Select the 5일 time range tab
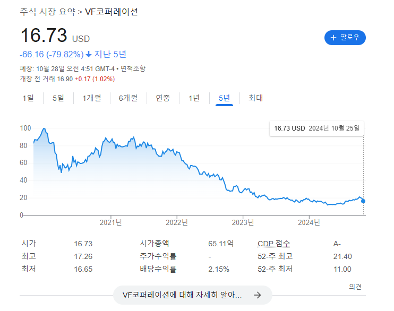 pyautogui.click(x=58, y=98)
